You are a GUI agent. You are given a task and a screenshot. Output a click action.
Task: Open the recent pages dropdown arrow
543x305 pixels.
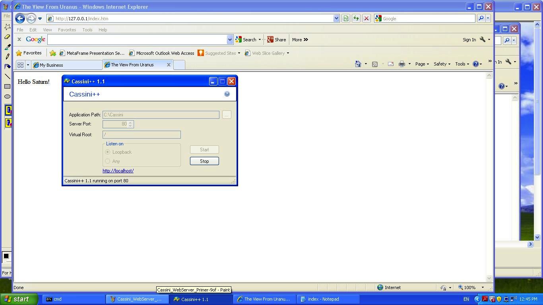click(x=40, y=19)
